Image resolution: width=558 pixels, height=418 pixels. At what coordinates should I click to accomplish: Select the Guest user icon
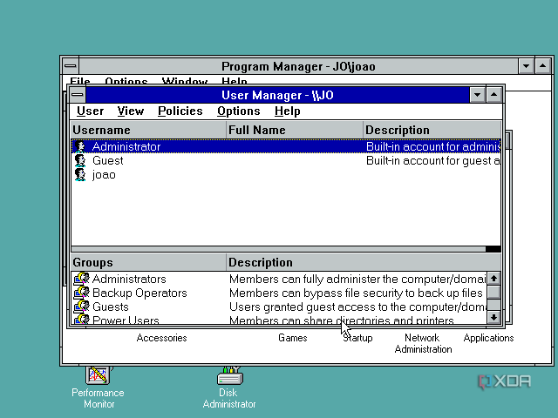(80, 160)
